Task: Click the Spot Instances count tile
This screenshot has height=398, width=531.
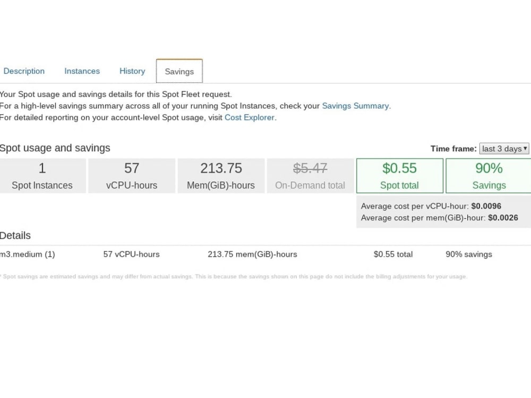Action: pyautogui.click(x=42, y=176)
